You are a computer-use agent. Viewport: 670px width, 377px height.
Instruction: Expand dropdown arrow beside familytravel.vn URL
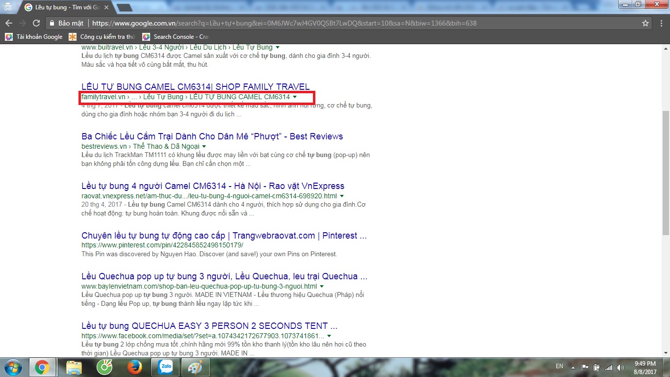click(x=295, y=97)
